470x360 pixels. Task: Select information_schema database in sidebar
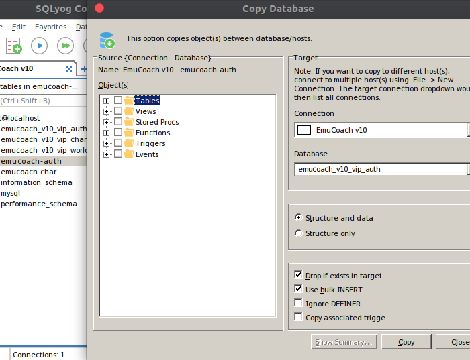pyautogui.click(x=36, y=182)
